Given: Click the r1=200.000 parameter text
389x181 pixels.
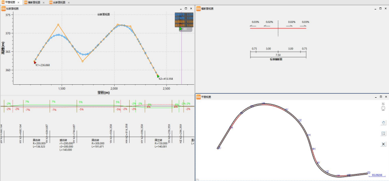Looking at the screenshot, I should tap(66, 143).
